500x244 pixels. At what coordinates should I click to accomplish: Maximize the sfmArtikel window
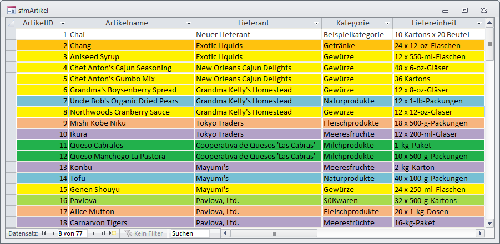tap(464, 10)
